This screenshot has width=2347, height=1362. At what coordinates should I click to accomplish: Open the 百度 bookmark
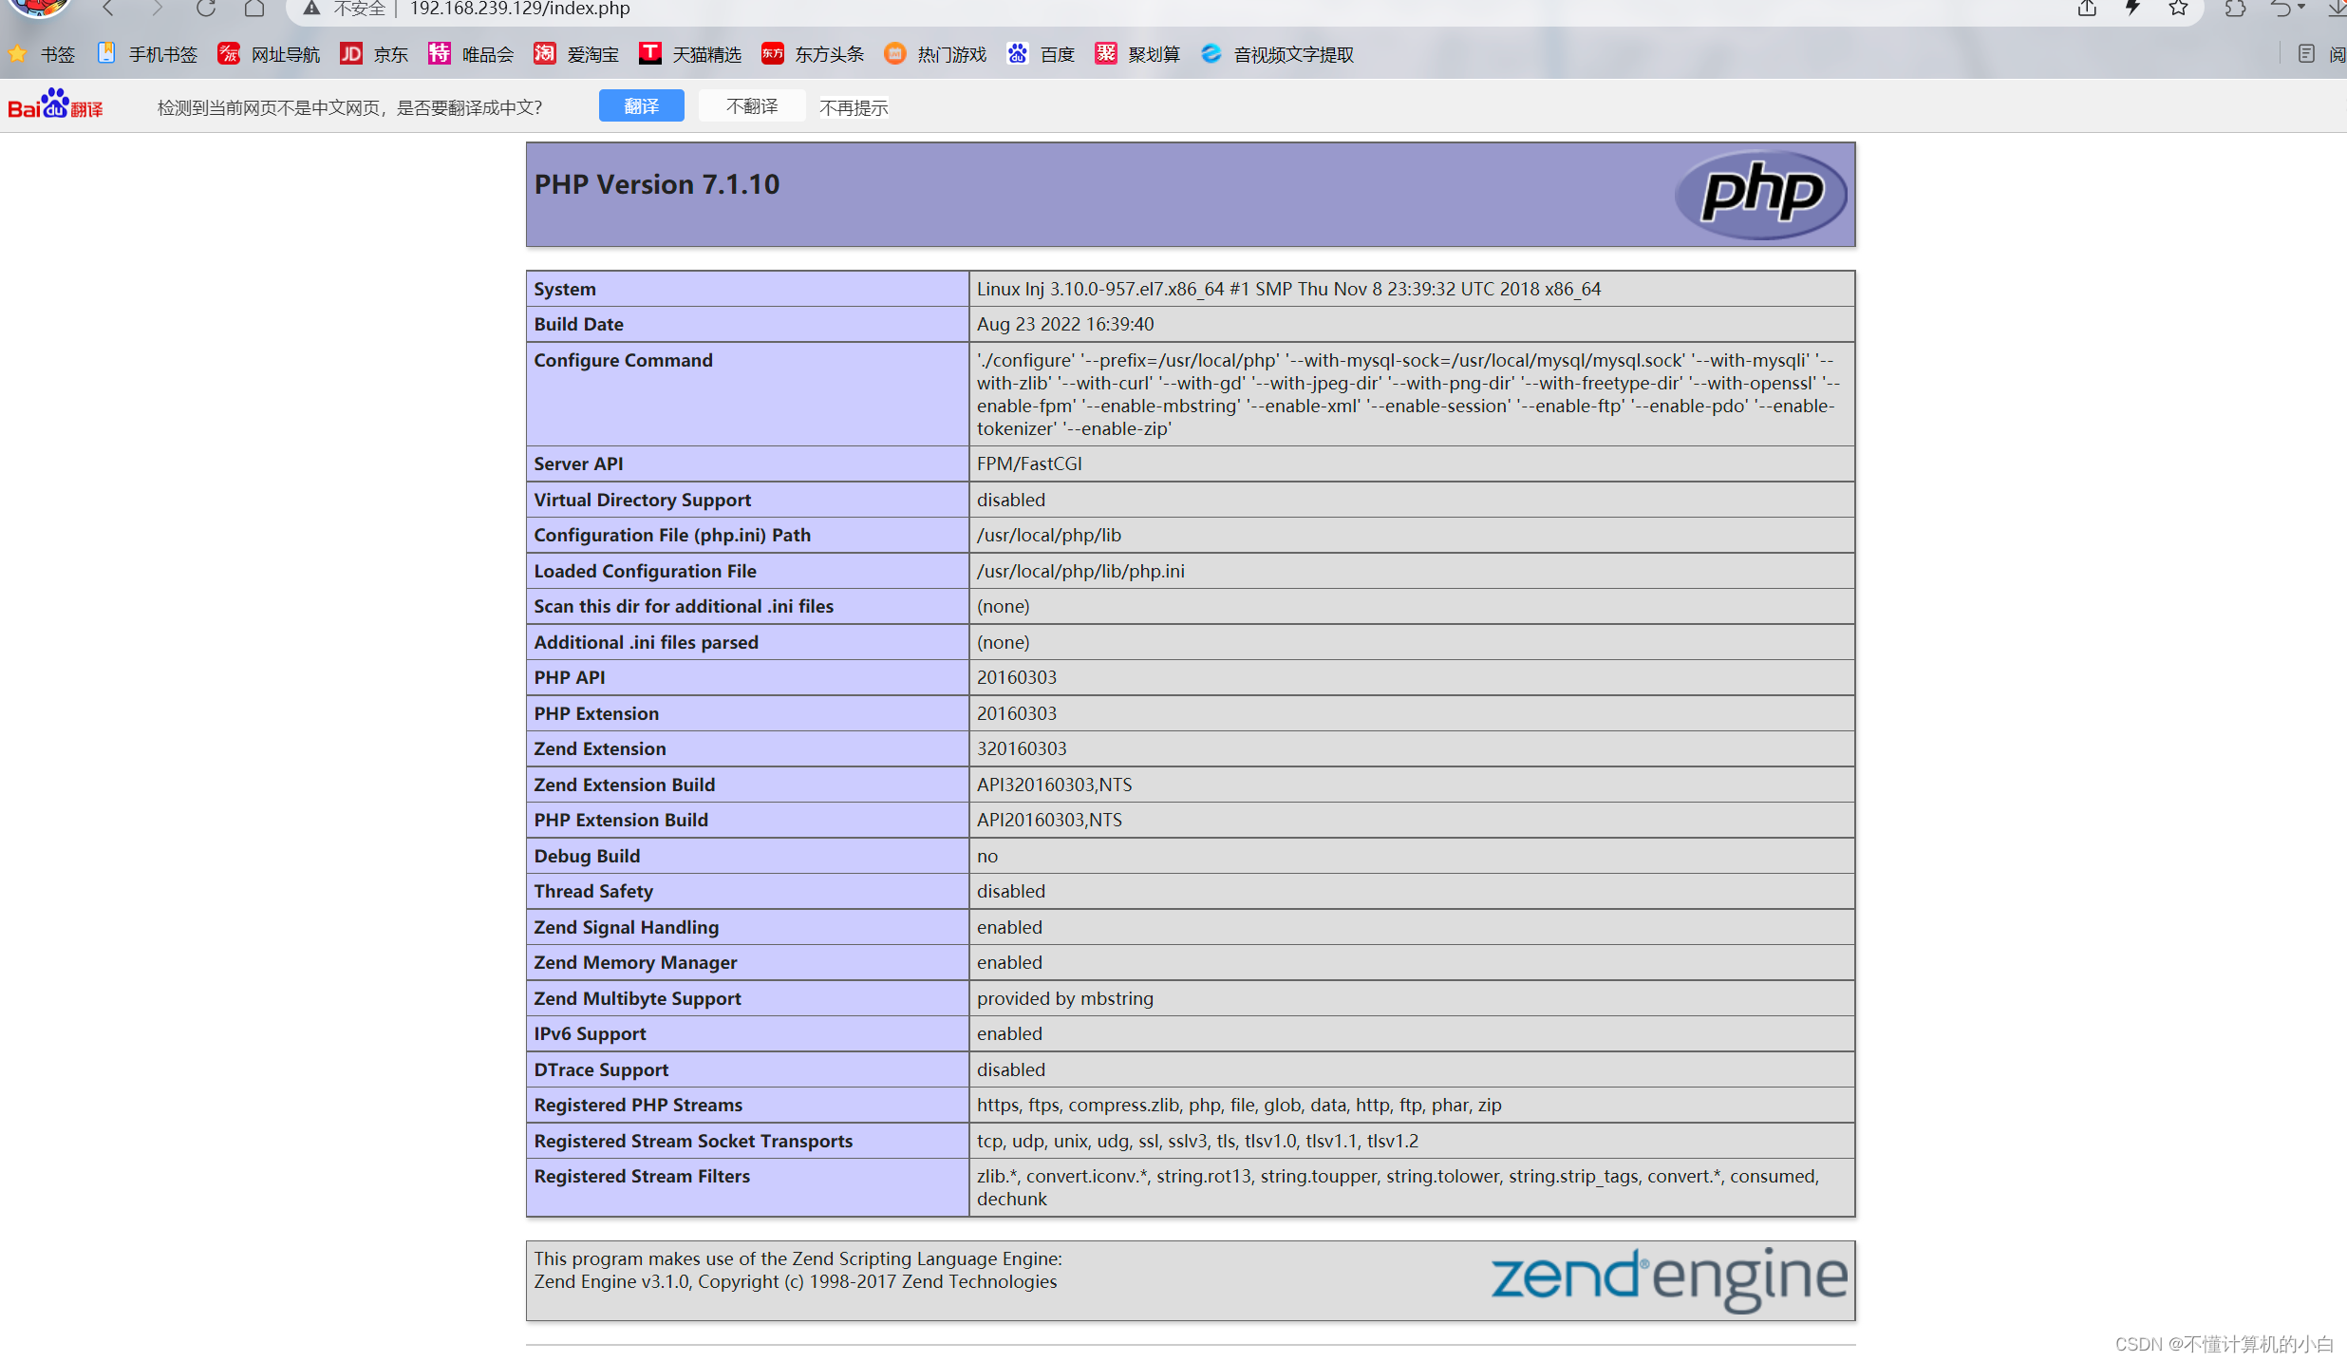click(x=1041, y=54)
